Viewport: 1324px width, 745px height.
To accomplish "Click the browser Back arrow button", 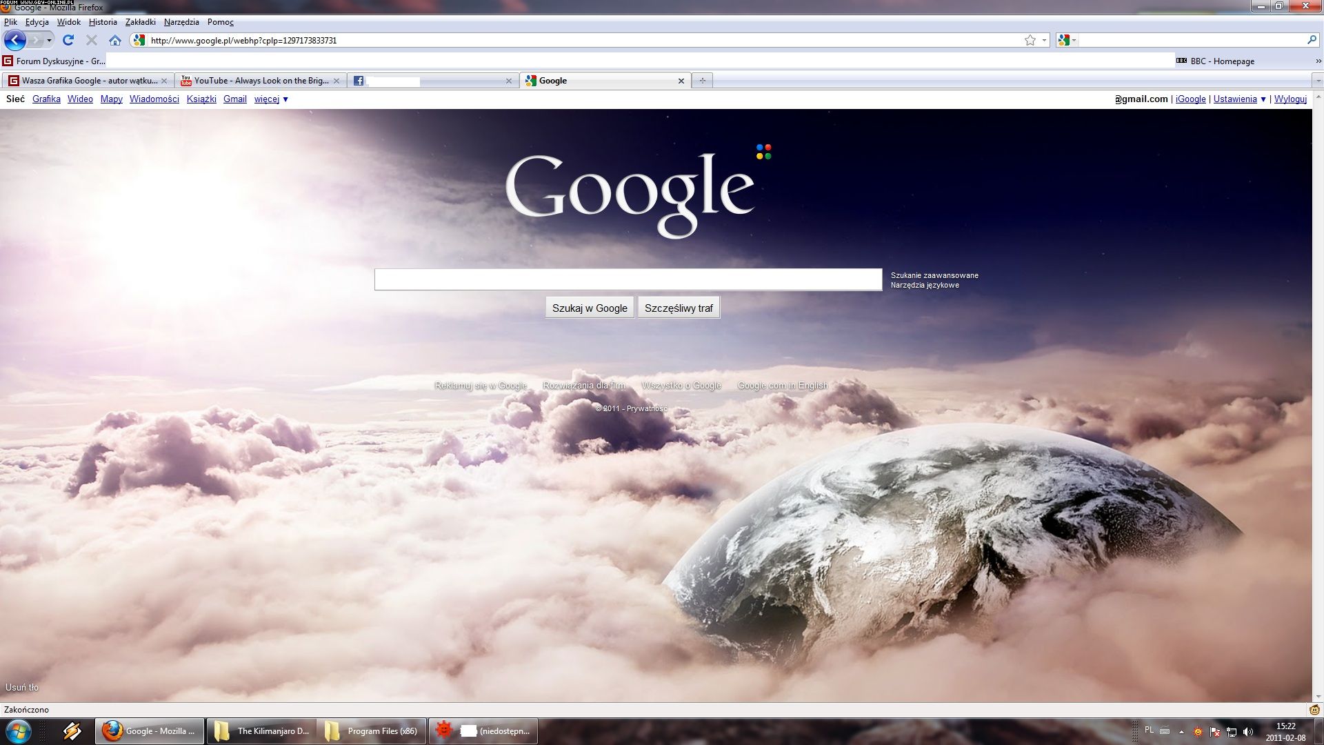I will pyautogui.click(x=14, y=40).
